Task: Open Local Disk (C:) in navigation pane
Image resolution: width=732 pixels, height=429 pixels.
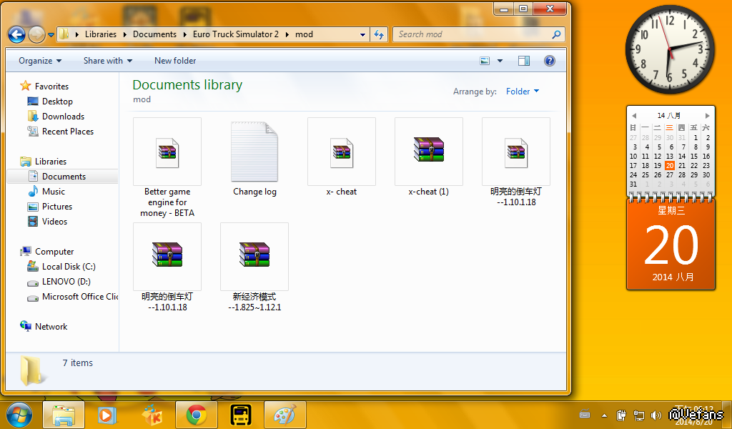Action: pyautogui.click(x=69, y=267)
